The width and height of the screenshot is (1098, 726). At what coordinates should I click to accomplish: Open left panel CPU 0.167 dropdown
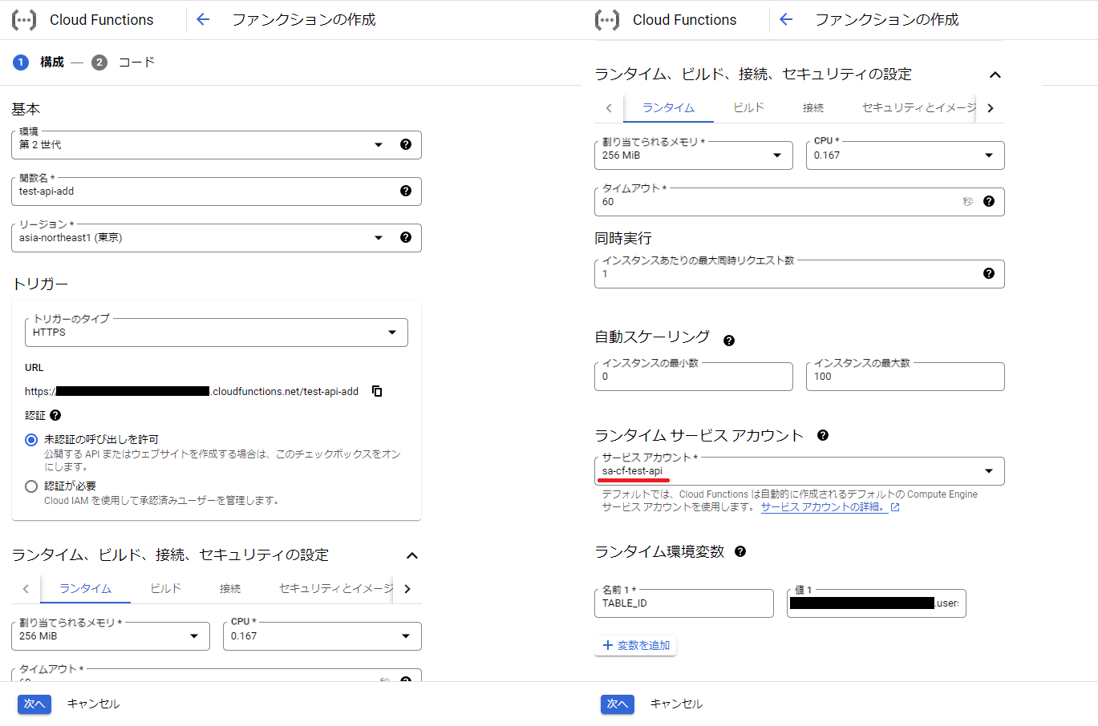[x=322, y=636]
